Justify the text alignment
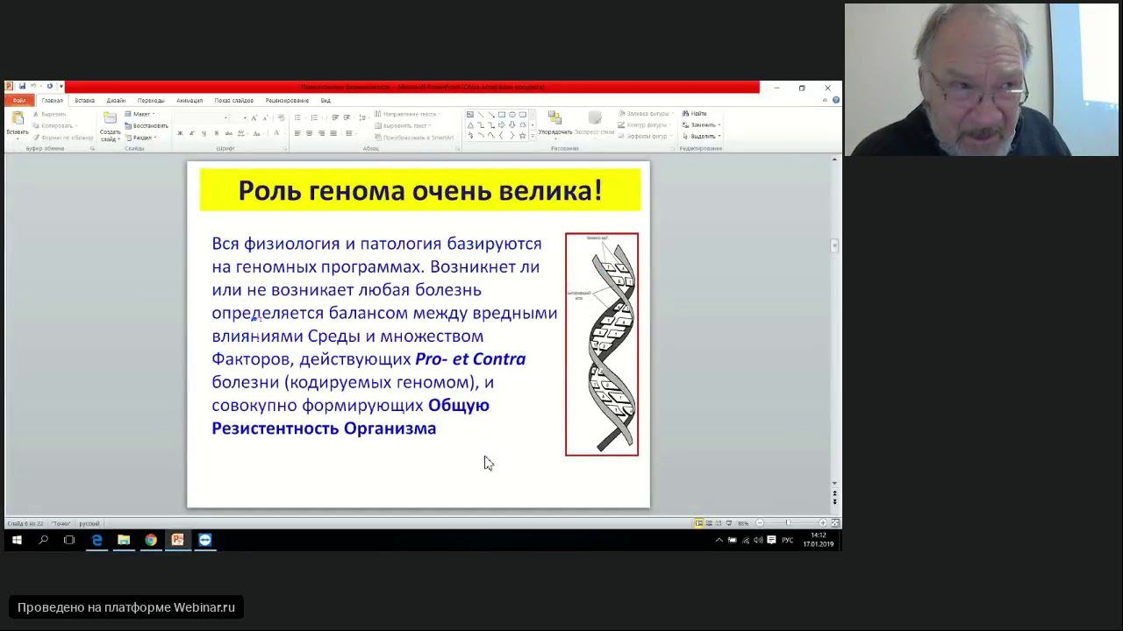Viewport: 1123px width, 631px height. point(333,133)
